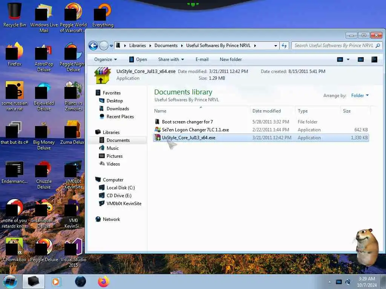Click Libraries in the address breadcrumb
Image resolution: width=386 pixels, height=289 pixels.
pyautogui.click(x=137, y=46)
